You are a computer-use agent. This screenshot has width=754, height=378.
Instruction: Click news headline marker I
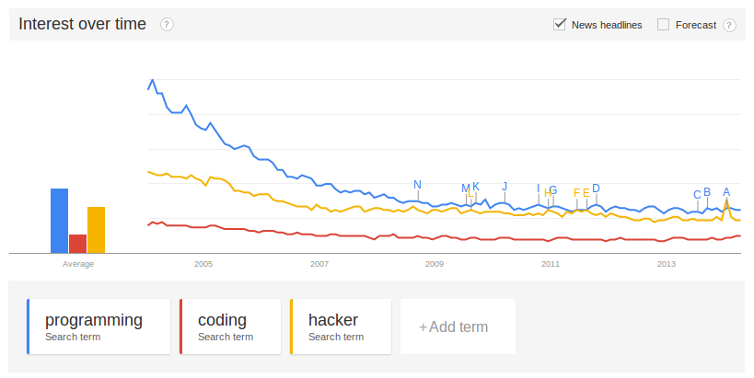coord(539,189)
